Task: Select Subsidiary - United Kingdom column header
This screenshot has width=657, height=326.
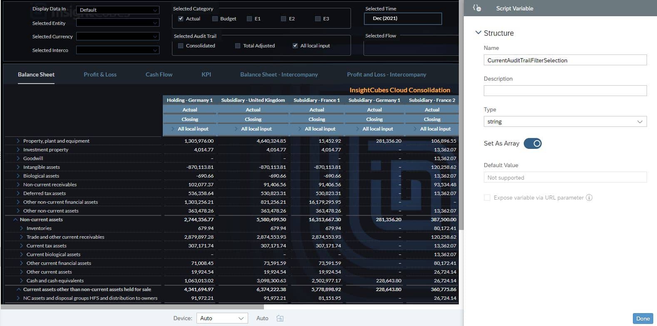Action: coord(253,100)
